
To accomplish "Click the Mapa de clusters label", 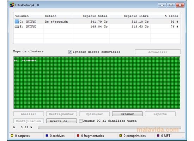I will (28, 51).
